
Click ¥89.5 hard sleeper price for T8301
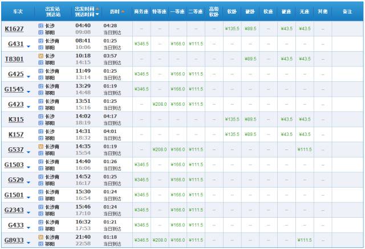pyautogui.click(x=250, y=59)
